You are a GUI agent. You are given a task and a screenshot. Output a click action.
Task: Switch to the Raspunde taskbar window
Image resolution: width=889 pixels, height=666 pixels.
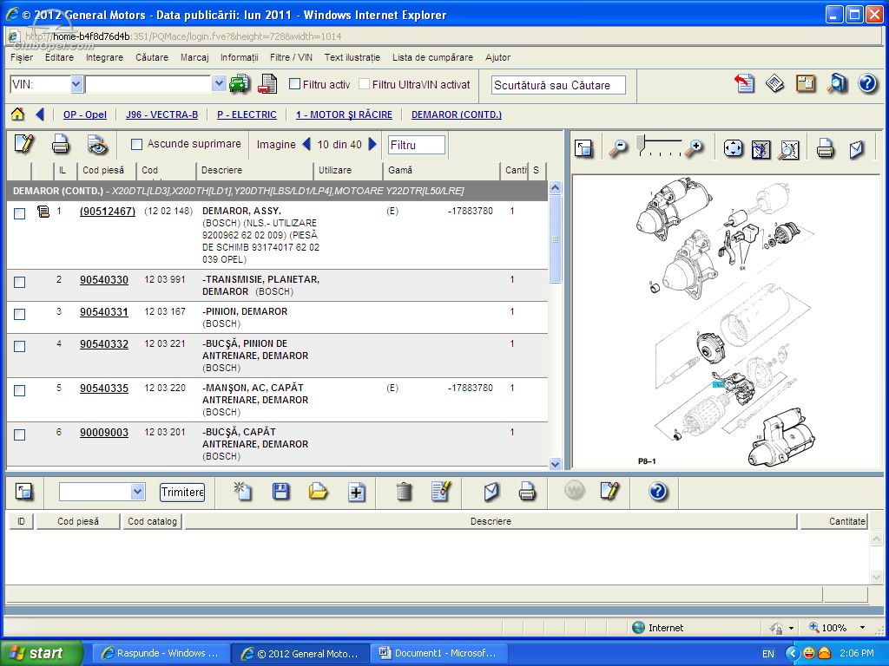161,653
